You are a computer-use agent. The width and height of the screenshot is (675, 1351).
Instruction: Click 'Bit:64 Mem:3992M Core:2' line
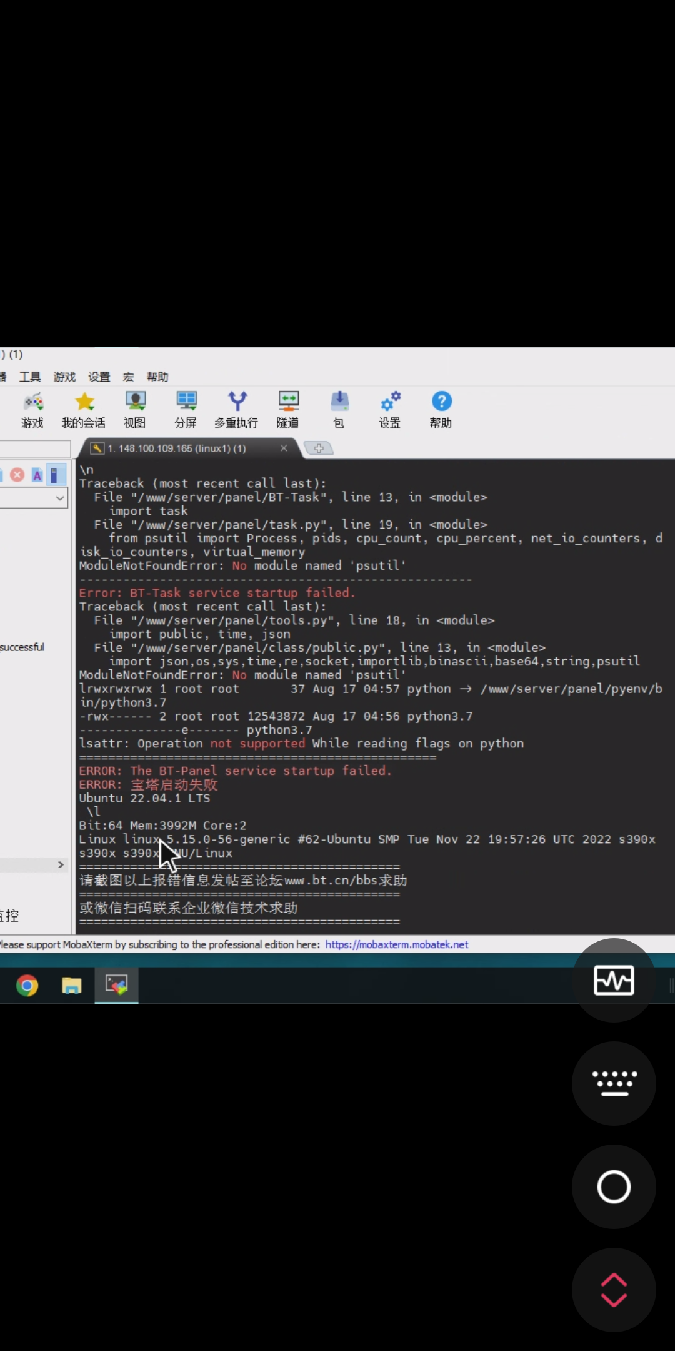[x=162, y=826]
